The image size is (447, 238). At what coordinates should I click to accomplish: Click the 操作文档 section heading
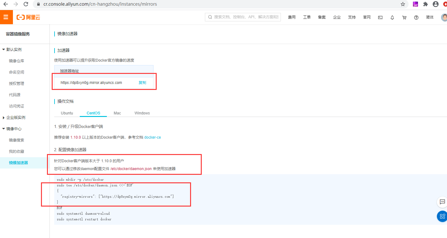point(66,101)
